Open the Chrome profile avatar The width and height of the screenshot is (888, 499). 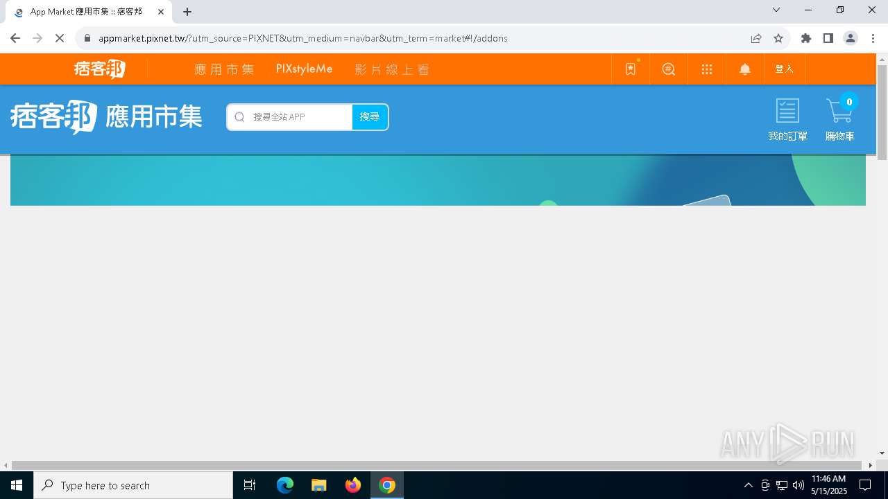(x=851, y=38)
